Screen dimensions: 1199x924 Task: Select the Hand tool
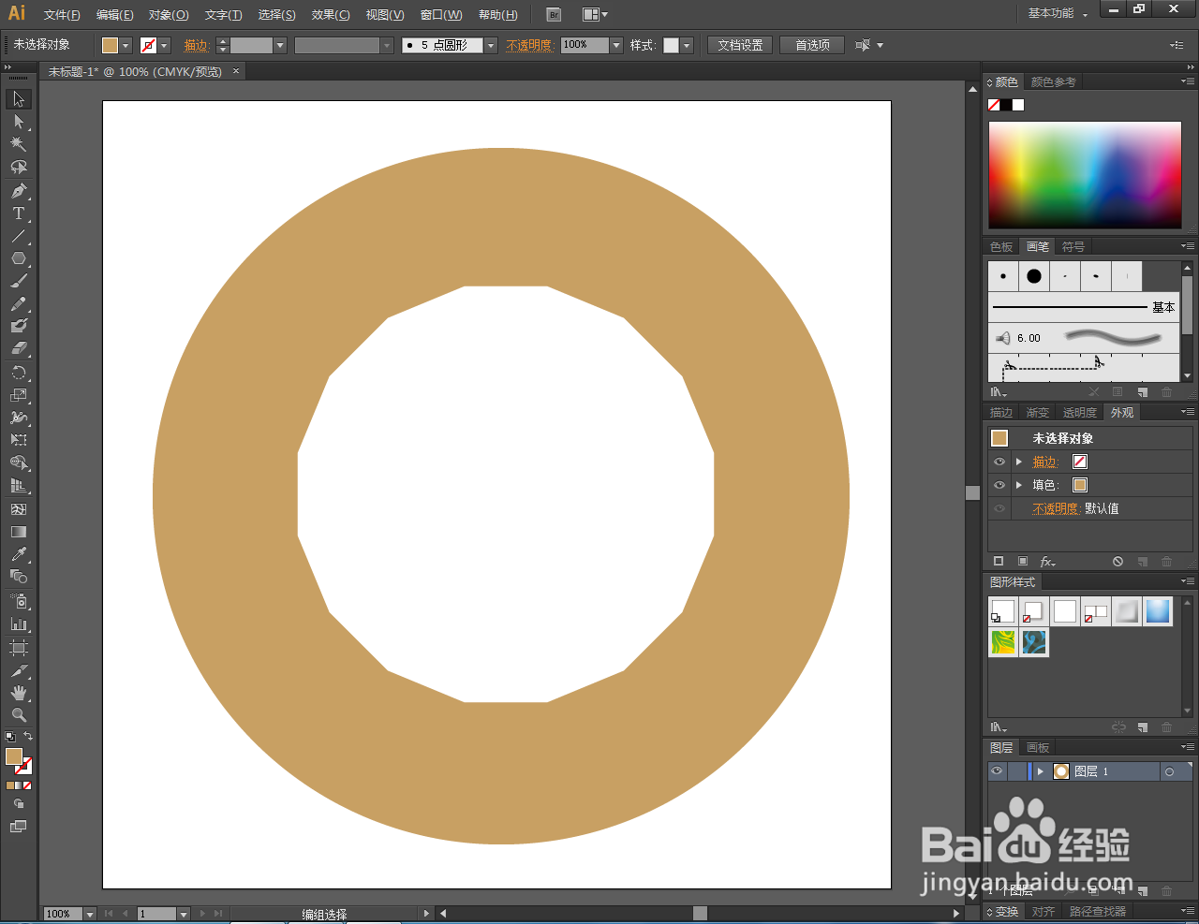pyautogui.click(x=19, y=693)
